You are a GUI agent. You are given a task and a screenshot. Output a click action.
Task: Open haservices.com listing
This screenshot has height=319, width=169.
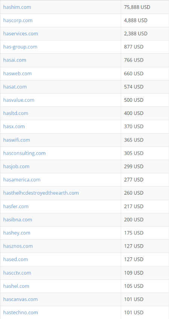tap(21, 33)
